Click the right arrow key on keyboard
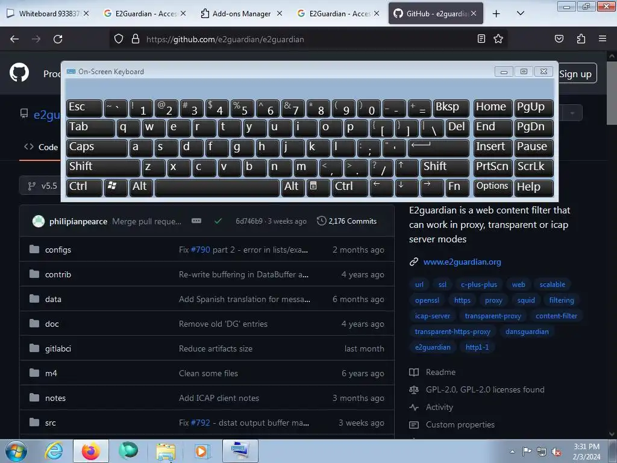This screenshot has width=617, height=463. [431, 187]
